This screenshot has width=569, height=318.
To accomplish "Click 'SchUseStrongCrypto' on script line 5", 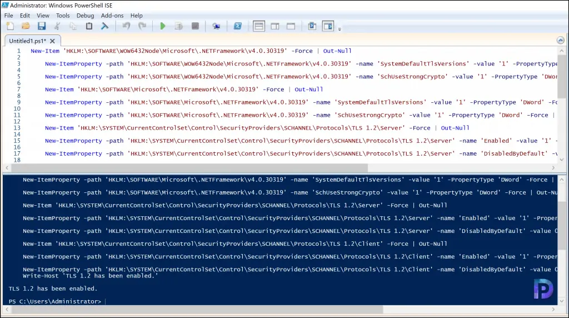I will 412,77.
